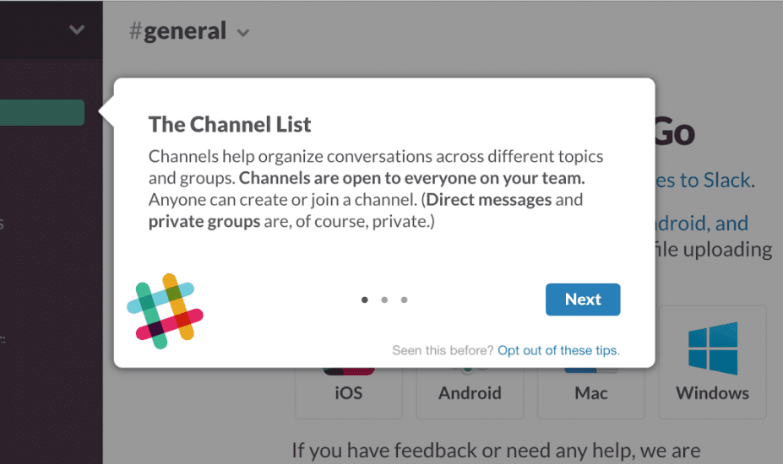Select the Mac download tile label
The image size is (783, 464).
[590, 393]
